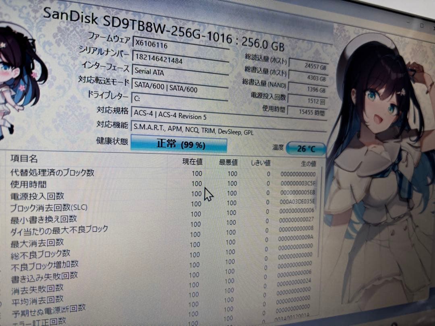This screenshot has width=435, height=326.
Task: Click the 生の値 column header
Action: (x=308, y=163)
